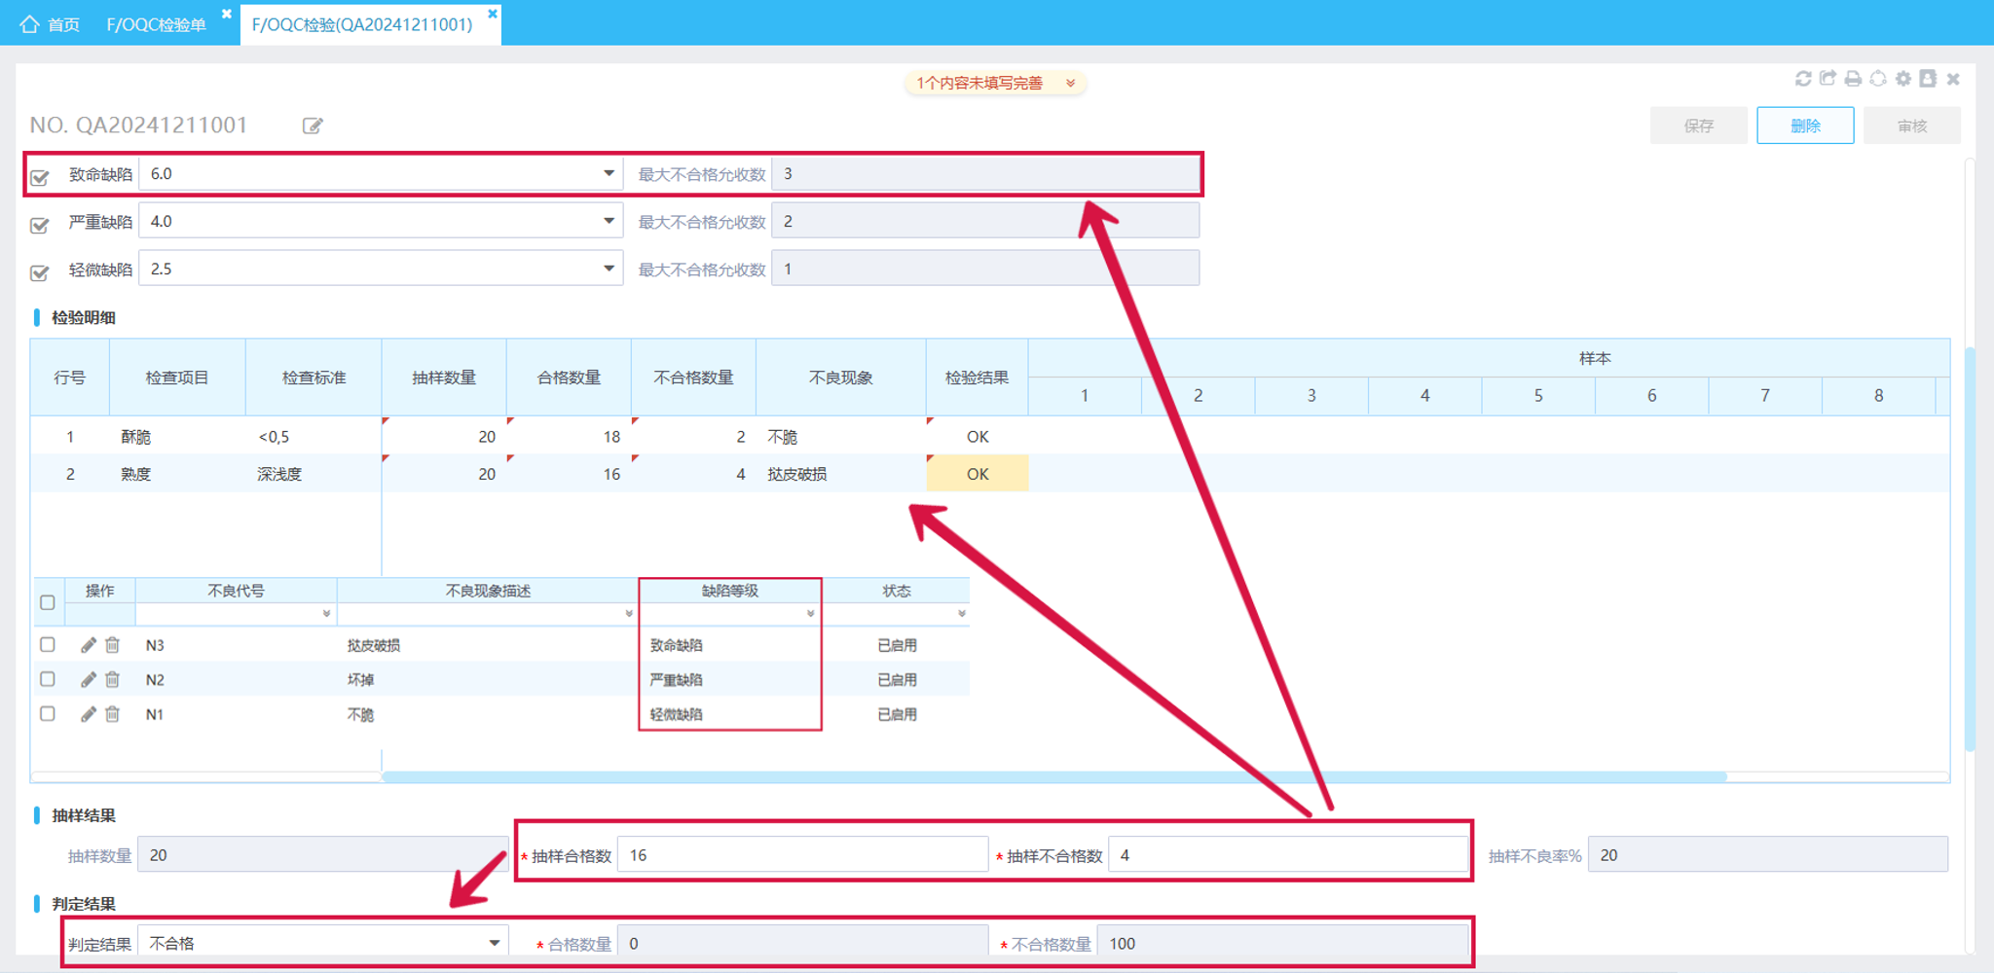Click the 抽样合格数 input field

click(803, 855)
